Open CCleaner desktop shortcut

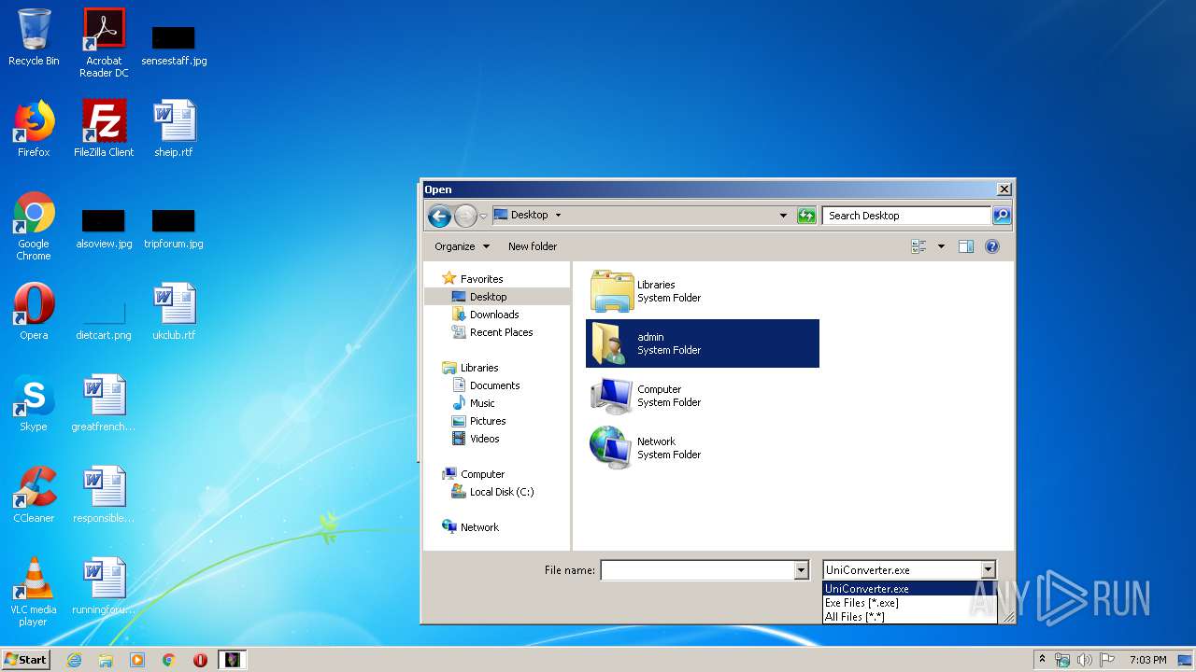tap(34, 495)
